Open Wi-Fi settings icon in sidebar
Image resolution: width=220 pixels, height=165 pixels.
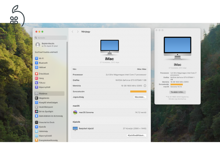click(x=36, y=58)
